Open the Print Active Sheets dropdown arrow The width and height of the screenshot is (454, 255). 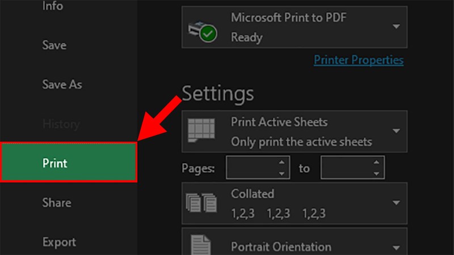[x=396, y=131]
